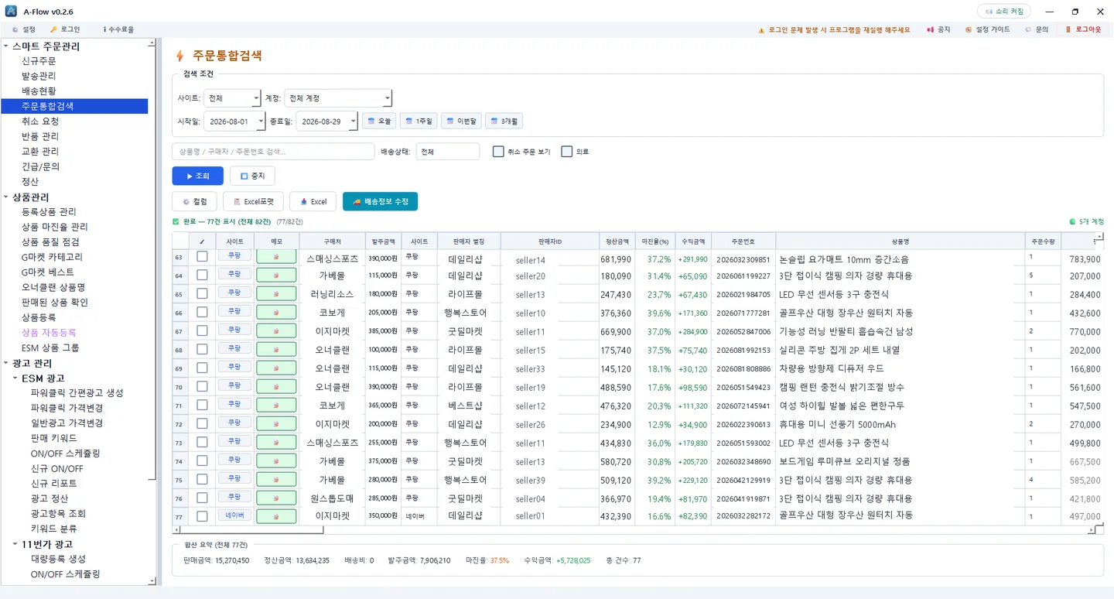Collapse the 스마트 주문관리 tree group
This screenshot has height=599, width=1114.
pos(6,46)
